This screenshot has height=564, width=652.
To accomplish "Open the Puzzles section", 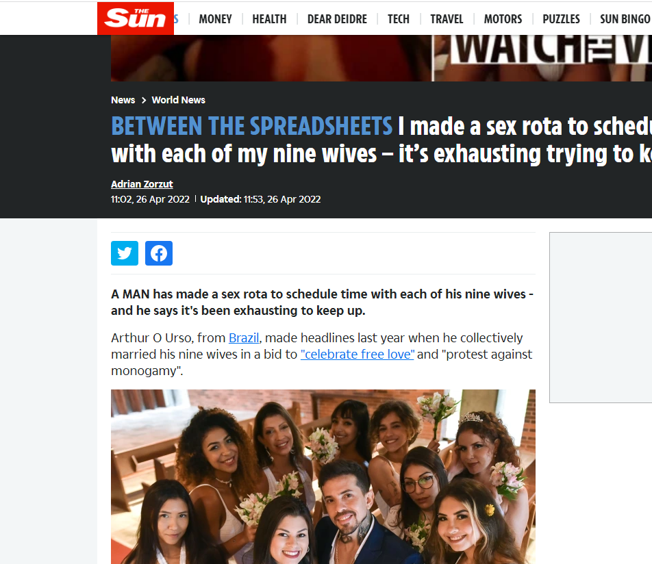I will [x=561, y=19].
